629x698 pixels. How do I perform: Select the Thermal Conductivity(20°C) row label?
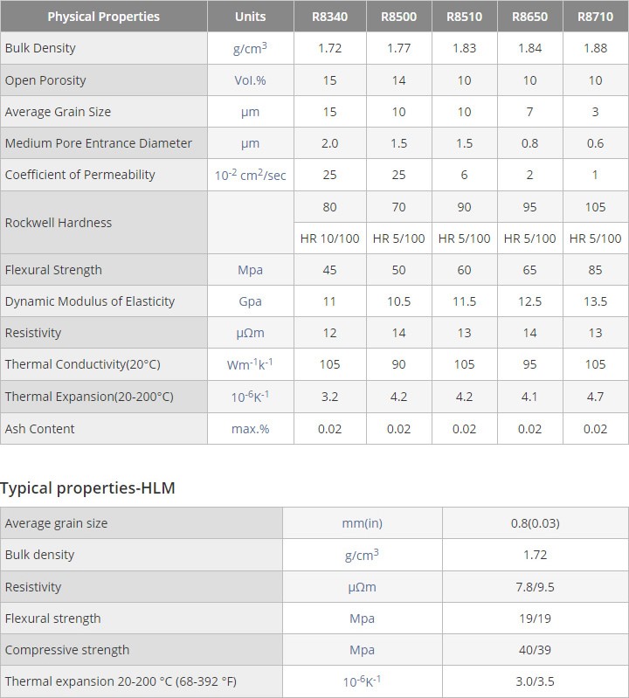tap(83, 364)
